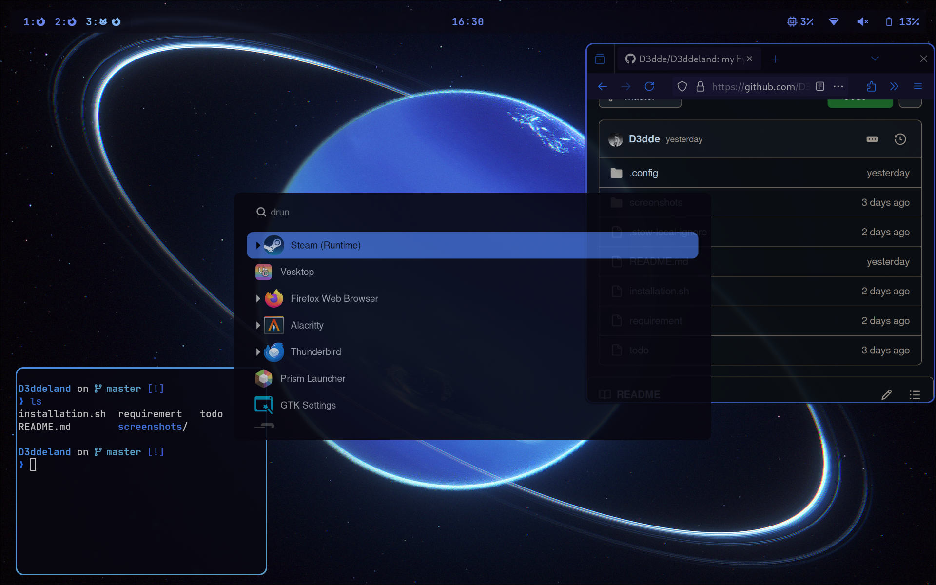Click the CPU usage 3% indicator
936x585 pixels.
pyautogui.click(x=800, y=21)
